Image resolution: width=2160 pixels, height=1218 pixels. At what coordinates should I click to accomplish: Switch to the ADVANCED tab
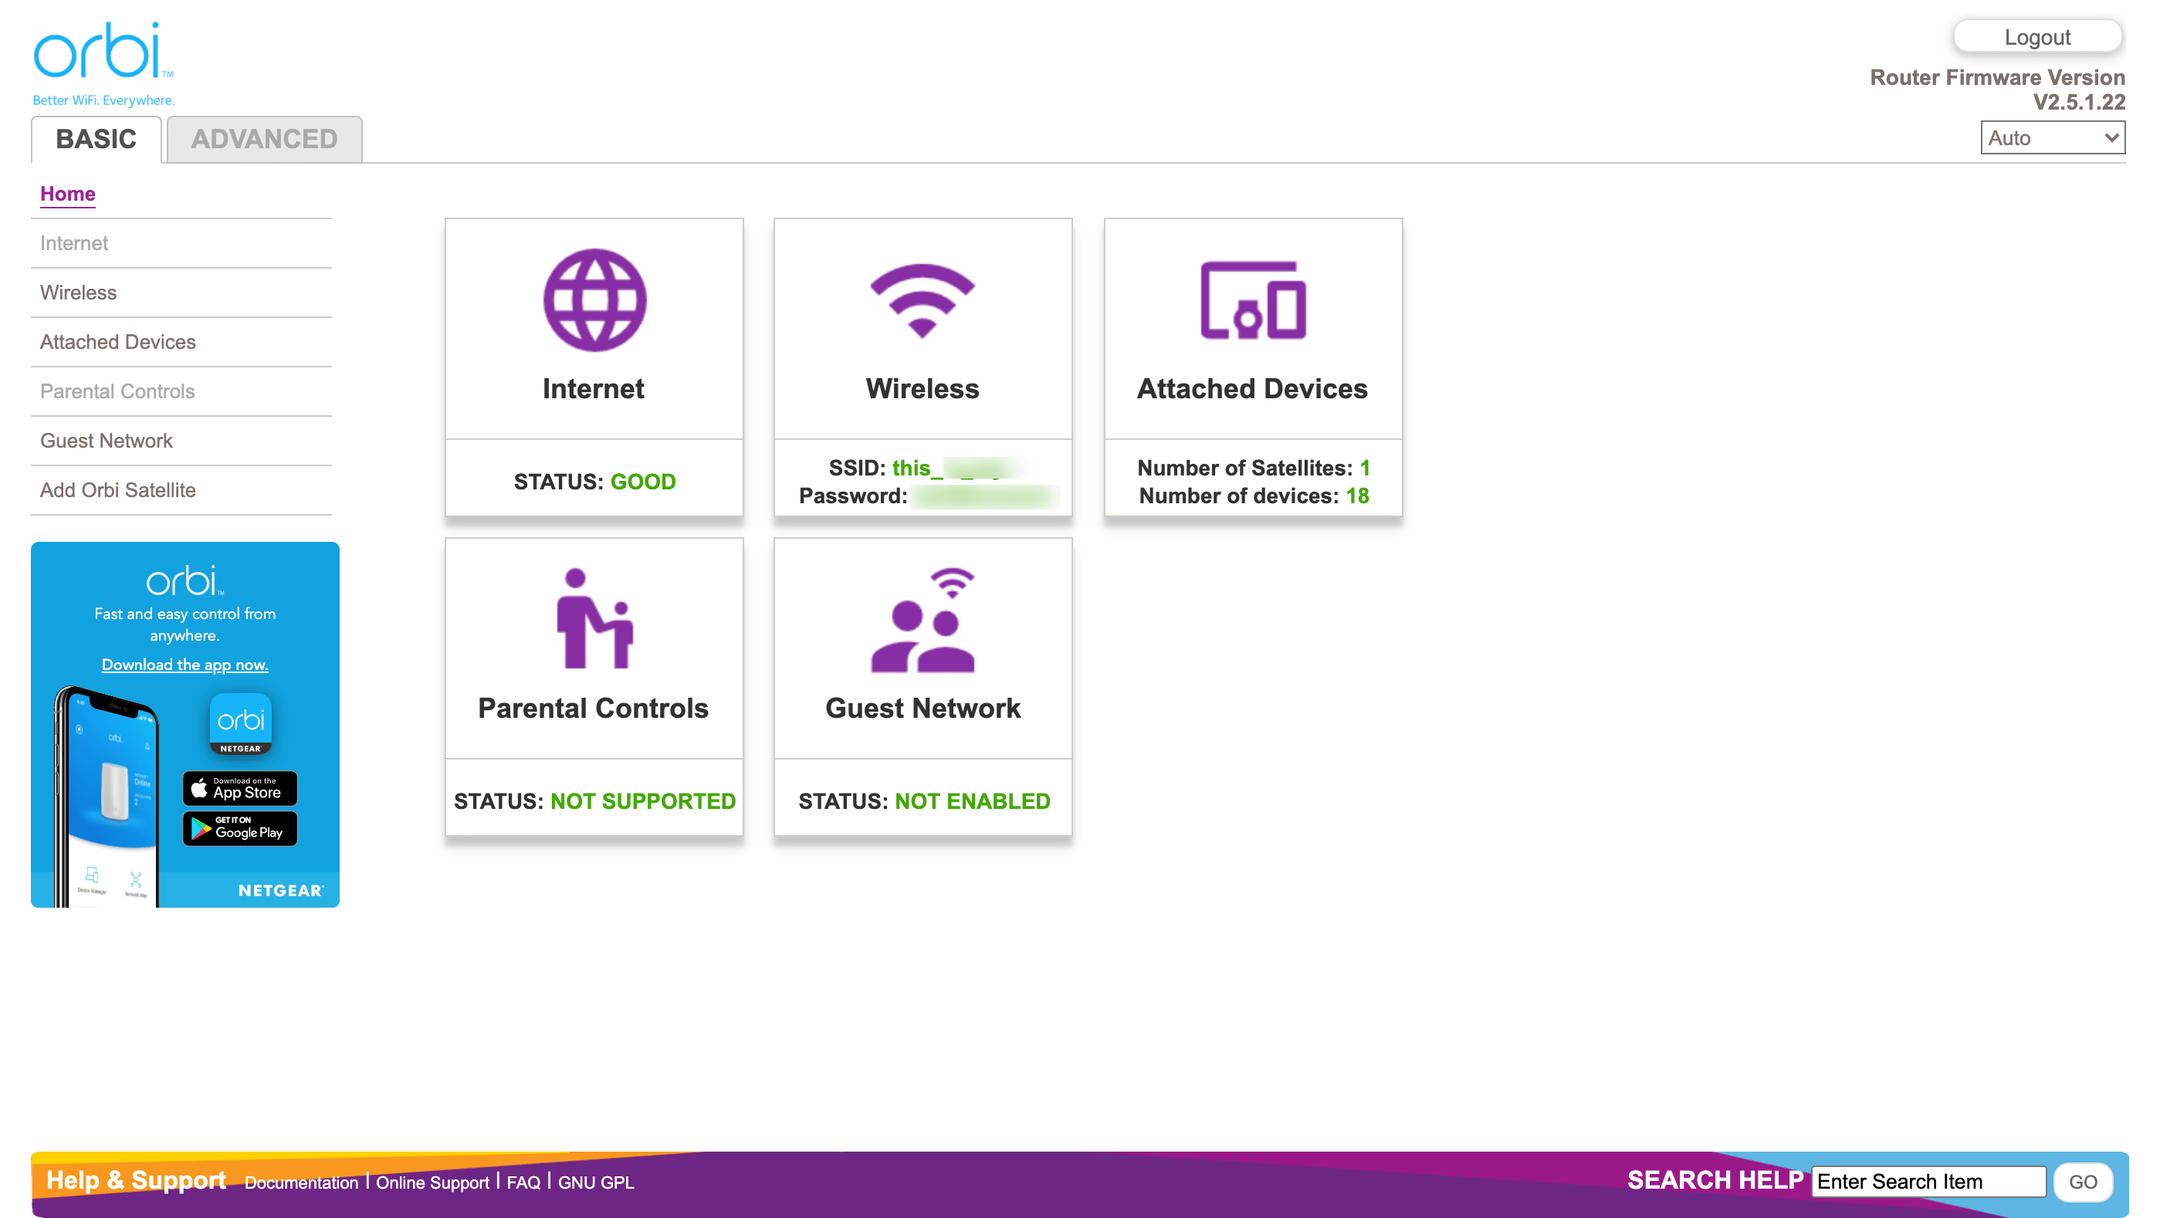coord(263,139)
